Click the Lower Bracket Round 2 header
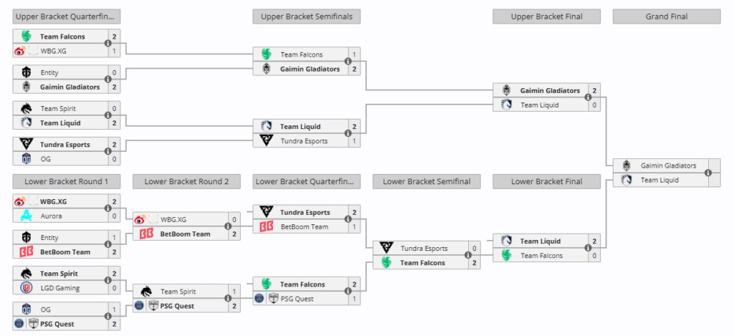The image size is (734, 336). tap(186, 181)
